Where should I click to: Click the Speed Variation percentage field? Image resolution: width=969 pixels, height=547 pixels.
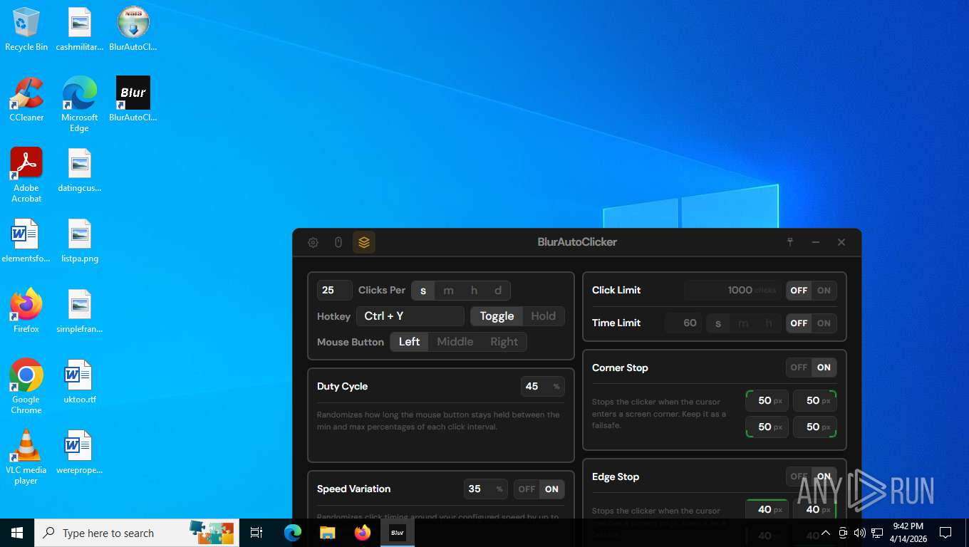486,489
